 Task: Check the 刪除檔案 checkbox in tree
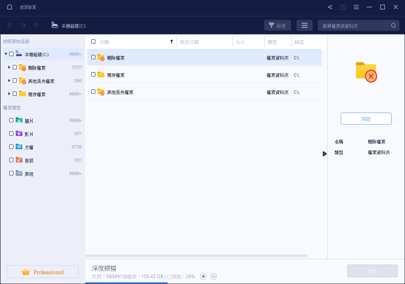15,67
